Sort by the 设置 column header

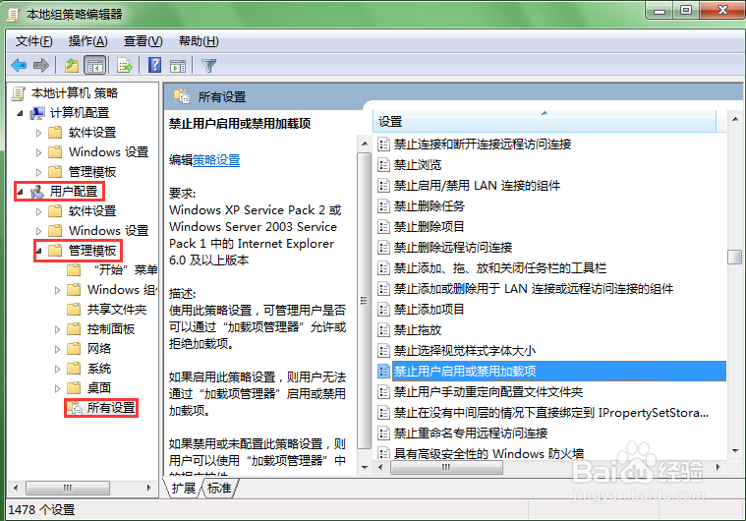545,121
